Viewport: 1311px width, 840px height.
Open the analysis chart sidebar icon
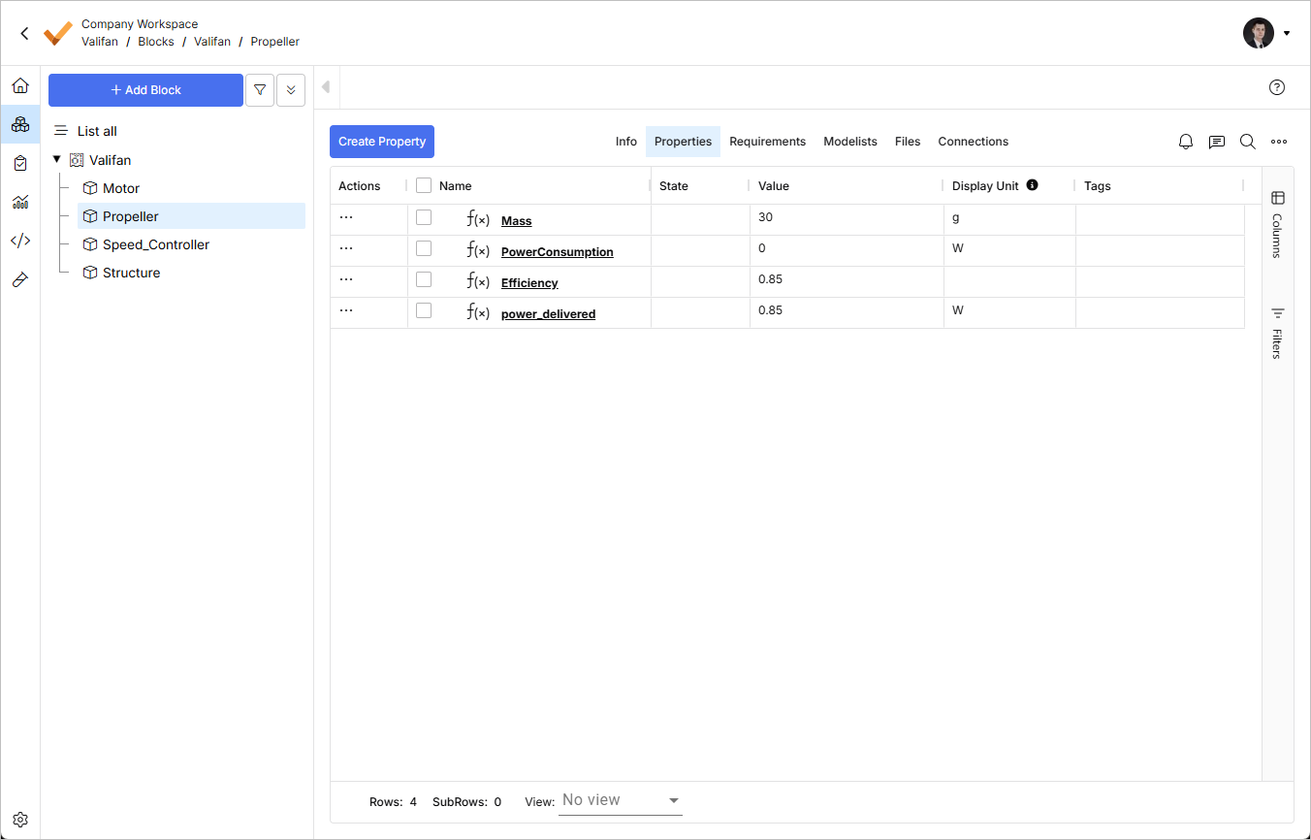20,202
